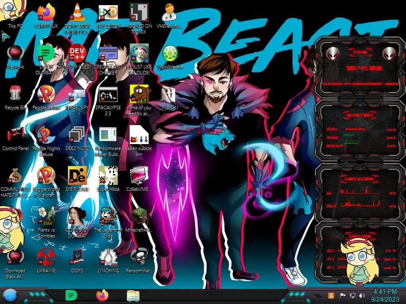Open the This PC desktop icon
Viewport: 406px width, 304px height.
point(15,16)
